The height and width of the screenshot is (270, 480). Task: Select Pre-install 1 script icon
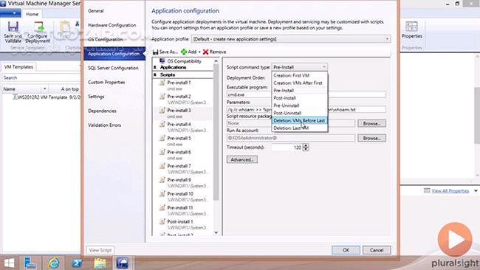tap(162, 83)
